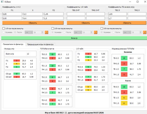This screenshot has width=147, height=114.
Task: Decrease the 3rd goal minute spinner value
Action: click(x=141, y=33)
